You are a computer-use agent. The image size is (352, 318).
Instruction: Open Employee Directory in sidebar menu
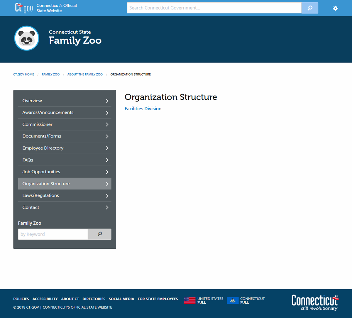point(43,148)
